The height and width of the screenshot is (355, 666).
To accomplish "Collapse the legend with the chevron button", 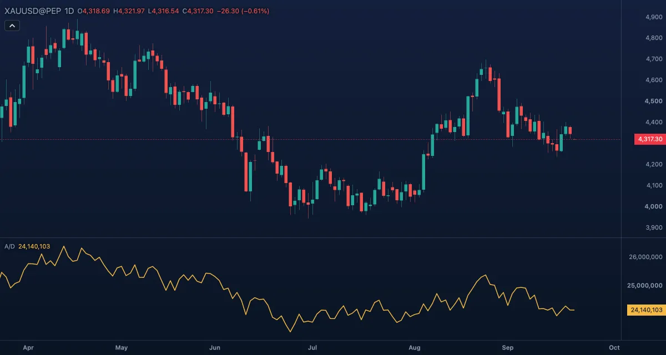I will click(x=12, y=25).
